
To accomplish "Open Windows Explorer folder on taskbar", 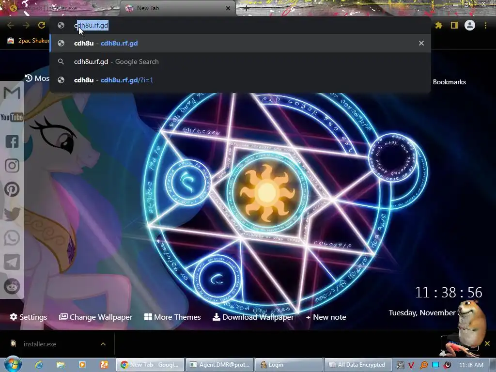I will point(61,365).
